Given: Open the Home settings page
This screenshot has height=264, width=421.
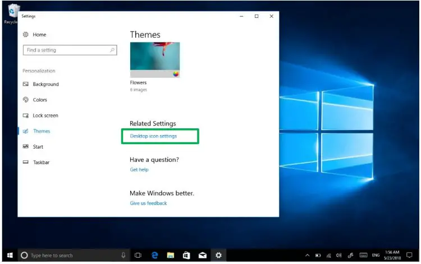Looking at the screenshot, I should pos(35,35).
